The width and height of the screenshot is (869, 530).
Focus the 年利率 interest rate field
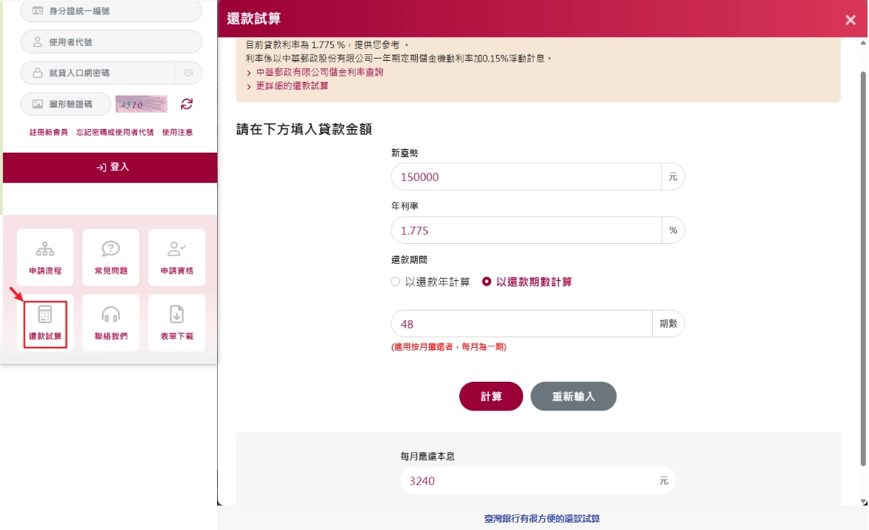(x=526, y=230)
